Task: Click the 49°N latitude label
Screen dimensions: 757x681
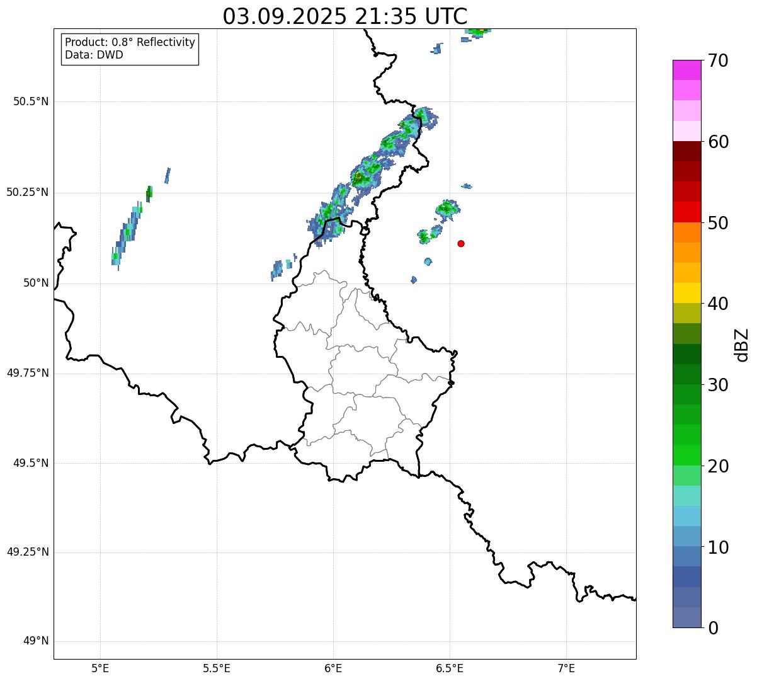Action: 36,641
